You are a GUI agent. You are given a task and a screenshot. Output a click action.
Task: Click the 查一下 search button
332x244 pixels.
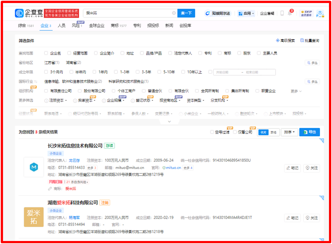coord(186,13)
